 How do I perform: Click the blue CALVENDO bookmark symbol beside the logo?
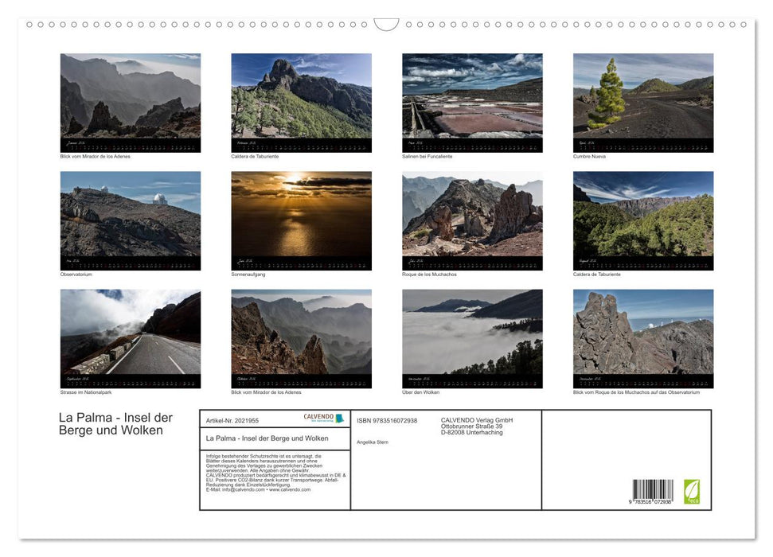click(342, 417)
